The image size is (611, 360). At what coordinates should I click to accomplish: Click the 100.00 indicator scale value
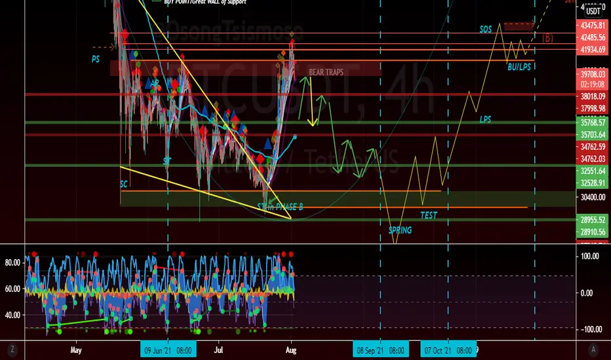(590, 256)
